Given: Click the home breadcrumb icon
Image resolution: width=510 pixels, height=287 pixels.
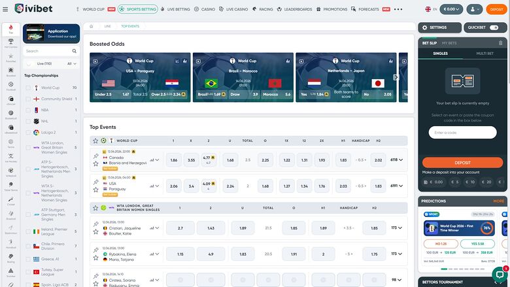Looking at the screenshot, I should tap(92, 26).
